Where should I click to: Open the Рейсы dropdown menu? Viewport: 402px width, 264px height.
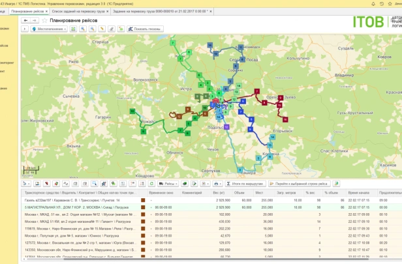(x=168, y=184)
